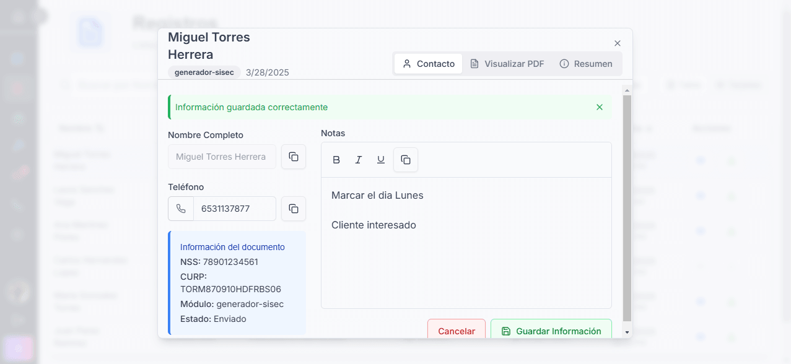Viewport: 791px width, 364px height.
Task: Click 'Información del documento' heading
Action: pyautogui.click(x=232, y=247)
